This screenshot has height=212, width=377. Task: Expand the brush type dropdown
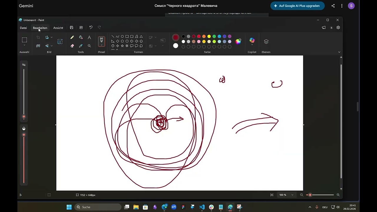[x=101, y=45]
